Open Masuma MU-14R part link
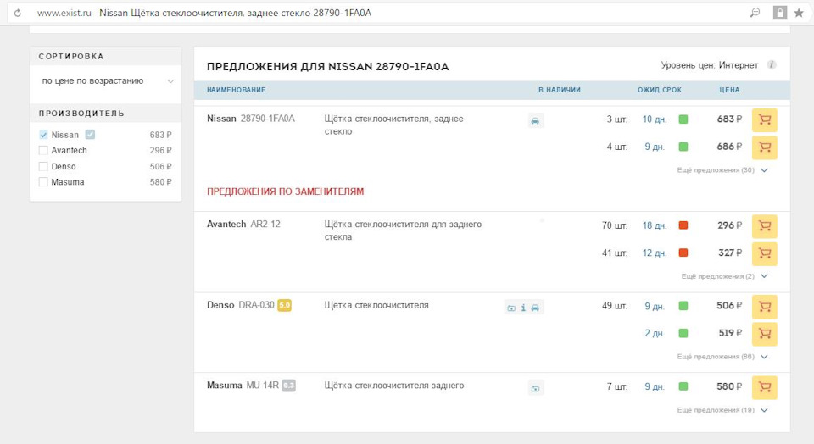Viewport: 814px width, 444px height. point(243,386)
